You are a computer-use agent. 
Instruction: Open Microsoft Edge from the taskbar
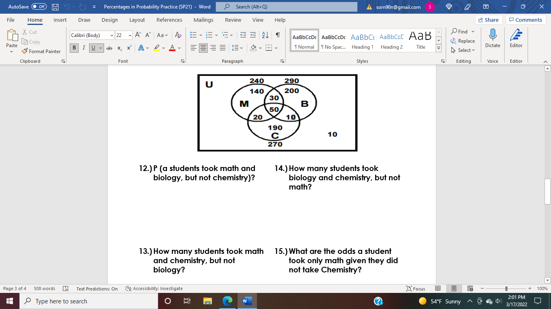tap(227, 301)
